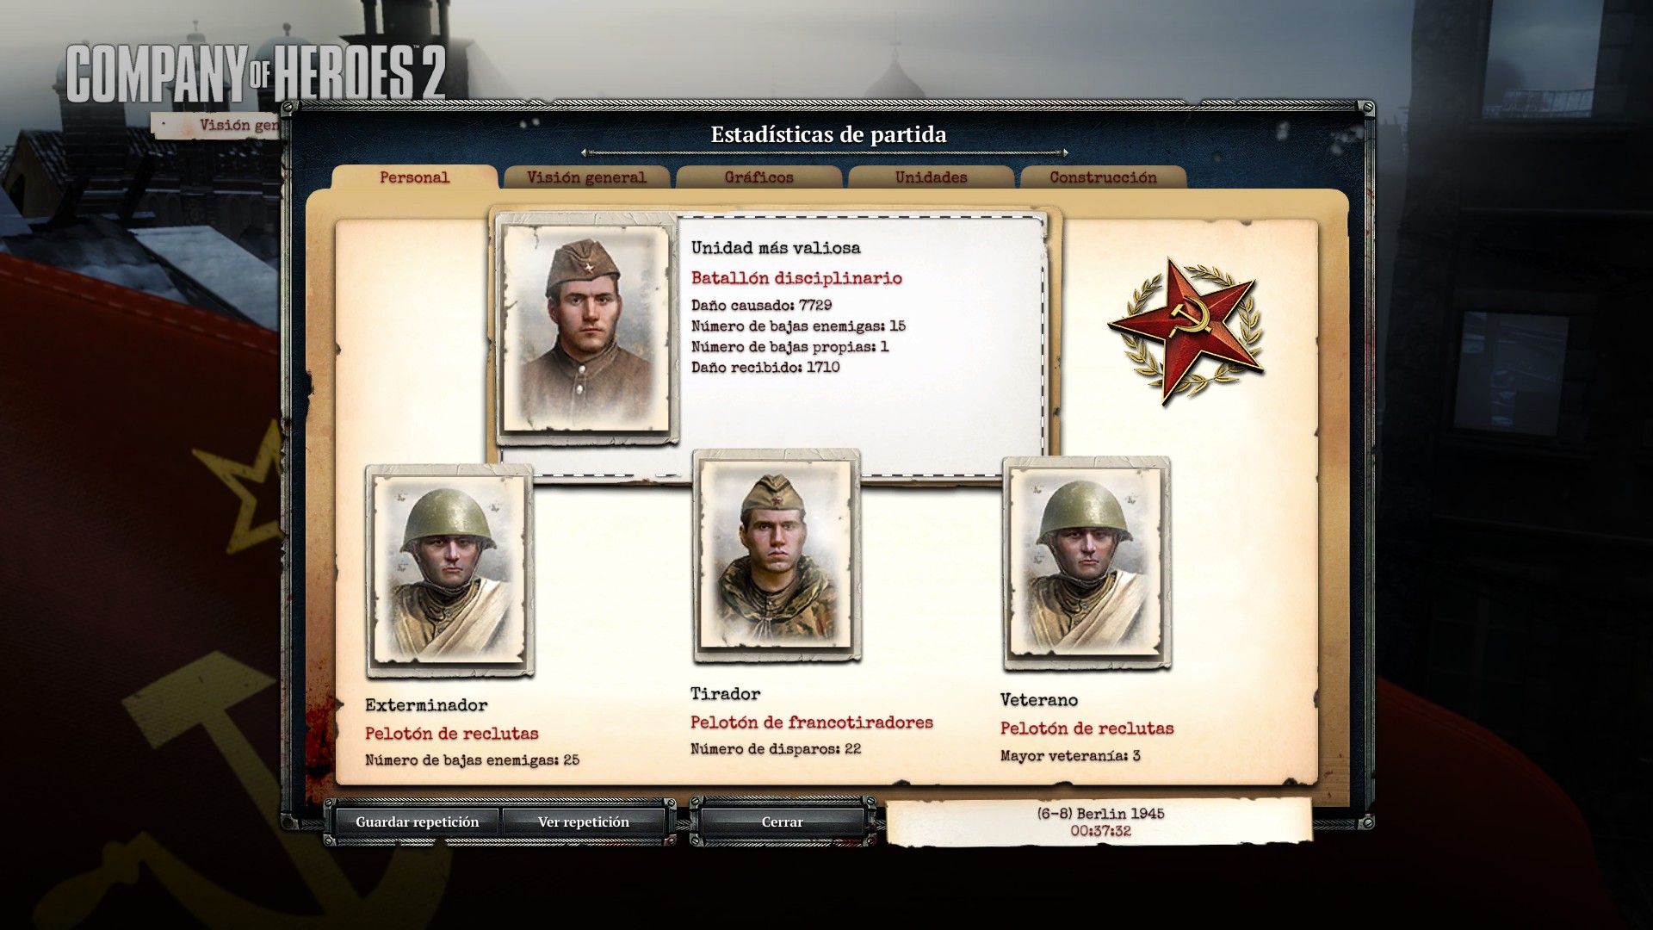Click the Batallón disciplinario unit name

[x=796, y=278]
